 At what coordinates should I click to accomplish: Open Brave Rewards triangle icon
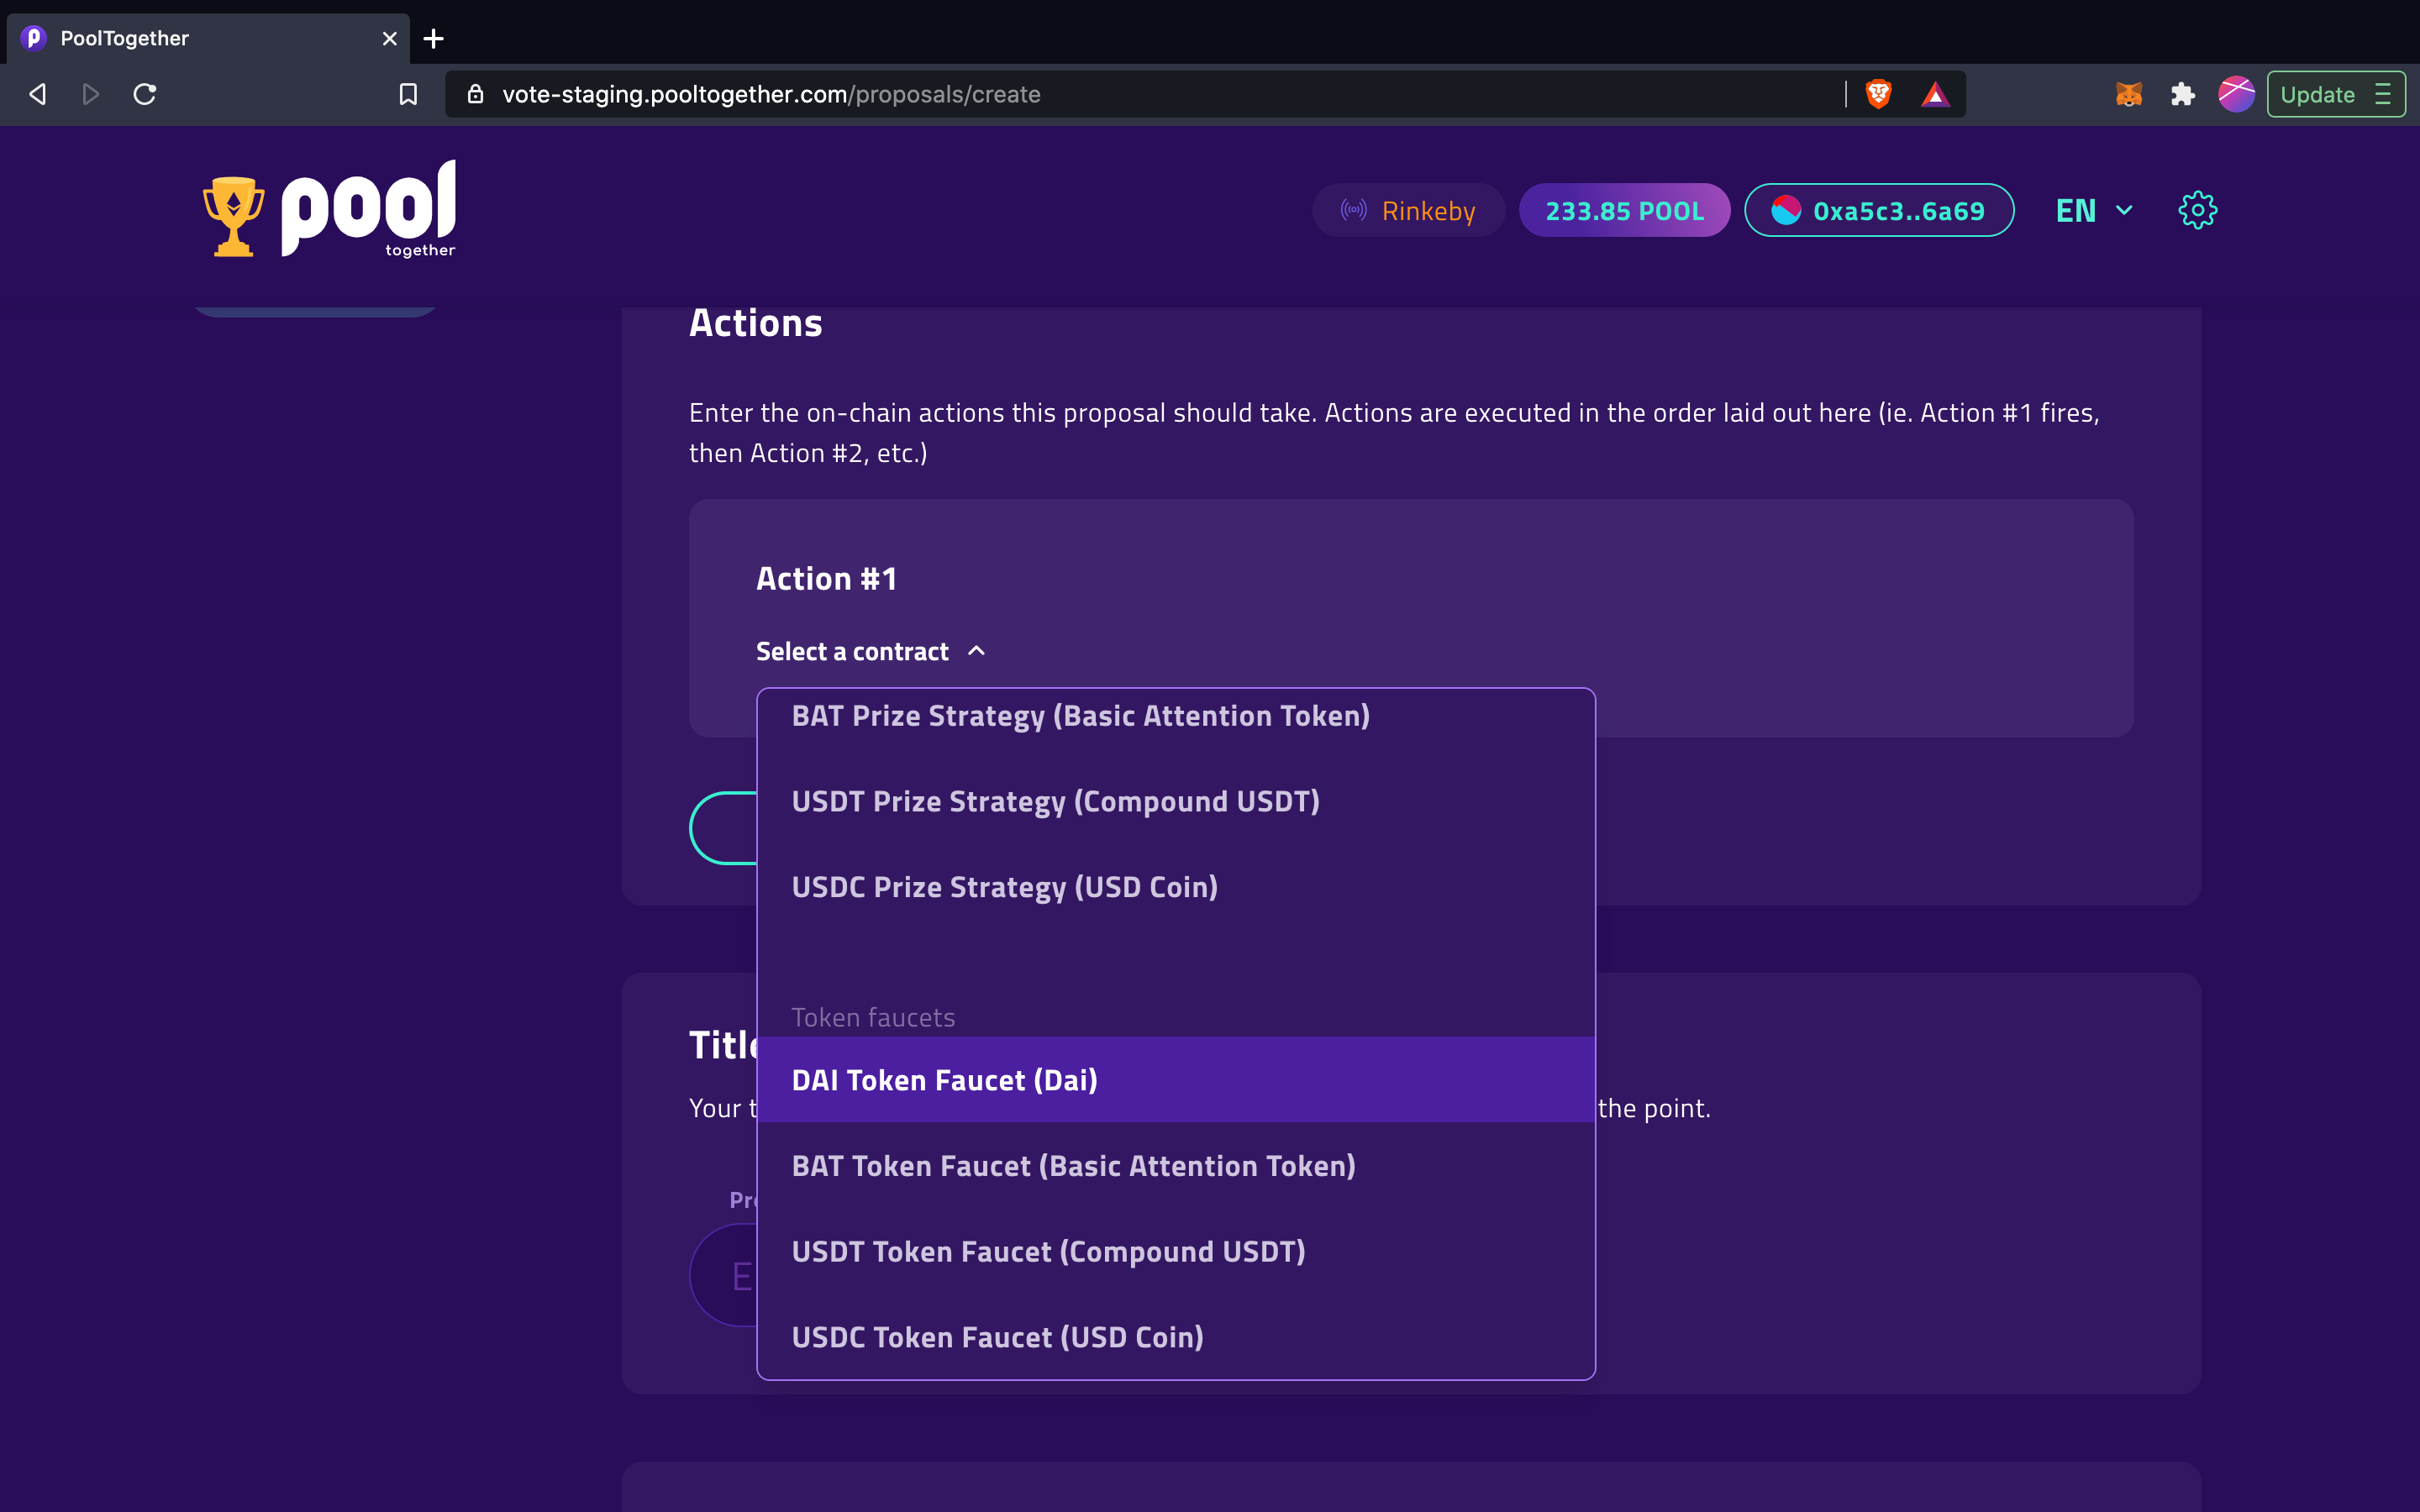1935,94
